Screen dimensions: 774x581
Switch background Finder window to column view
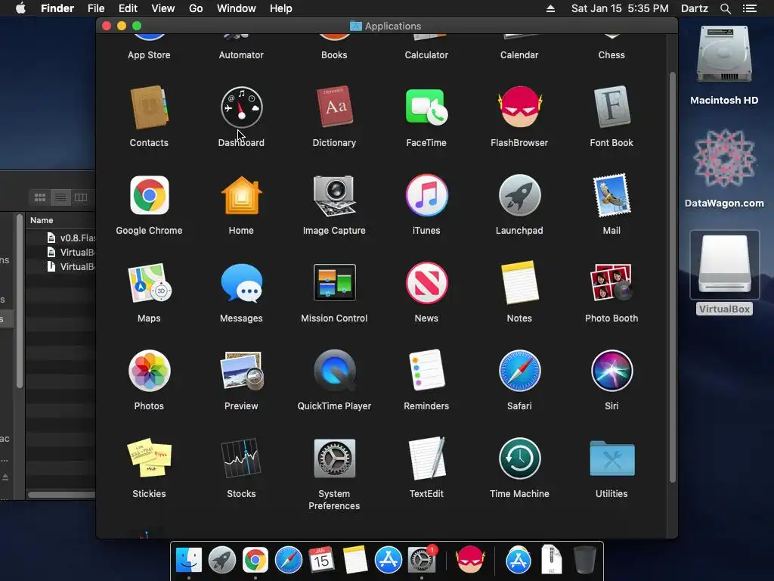click(80, 197)
